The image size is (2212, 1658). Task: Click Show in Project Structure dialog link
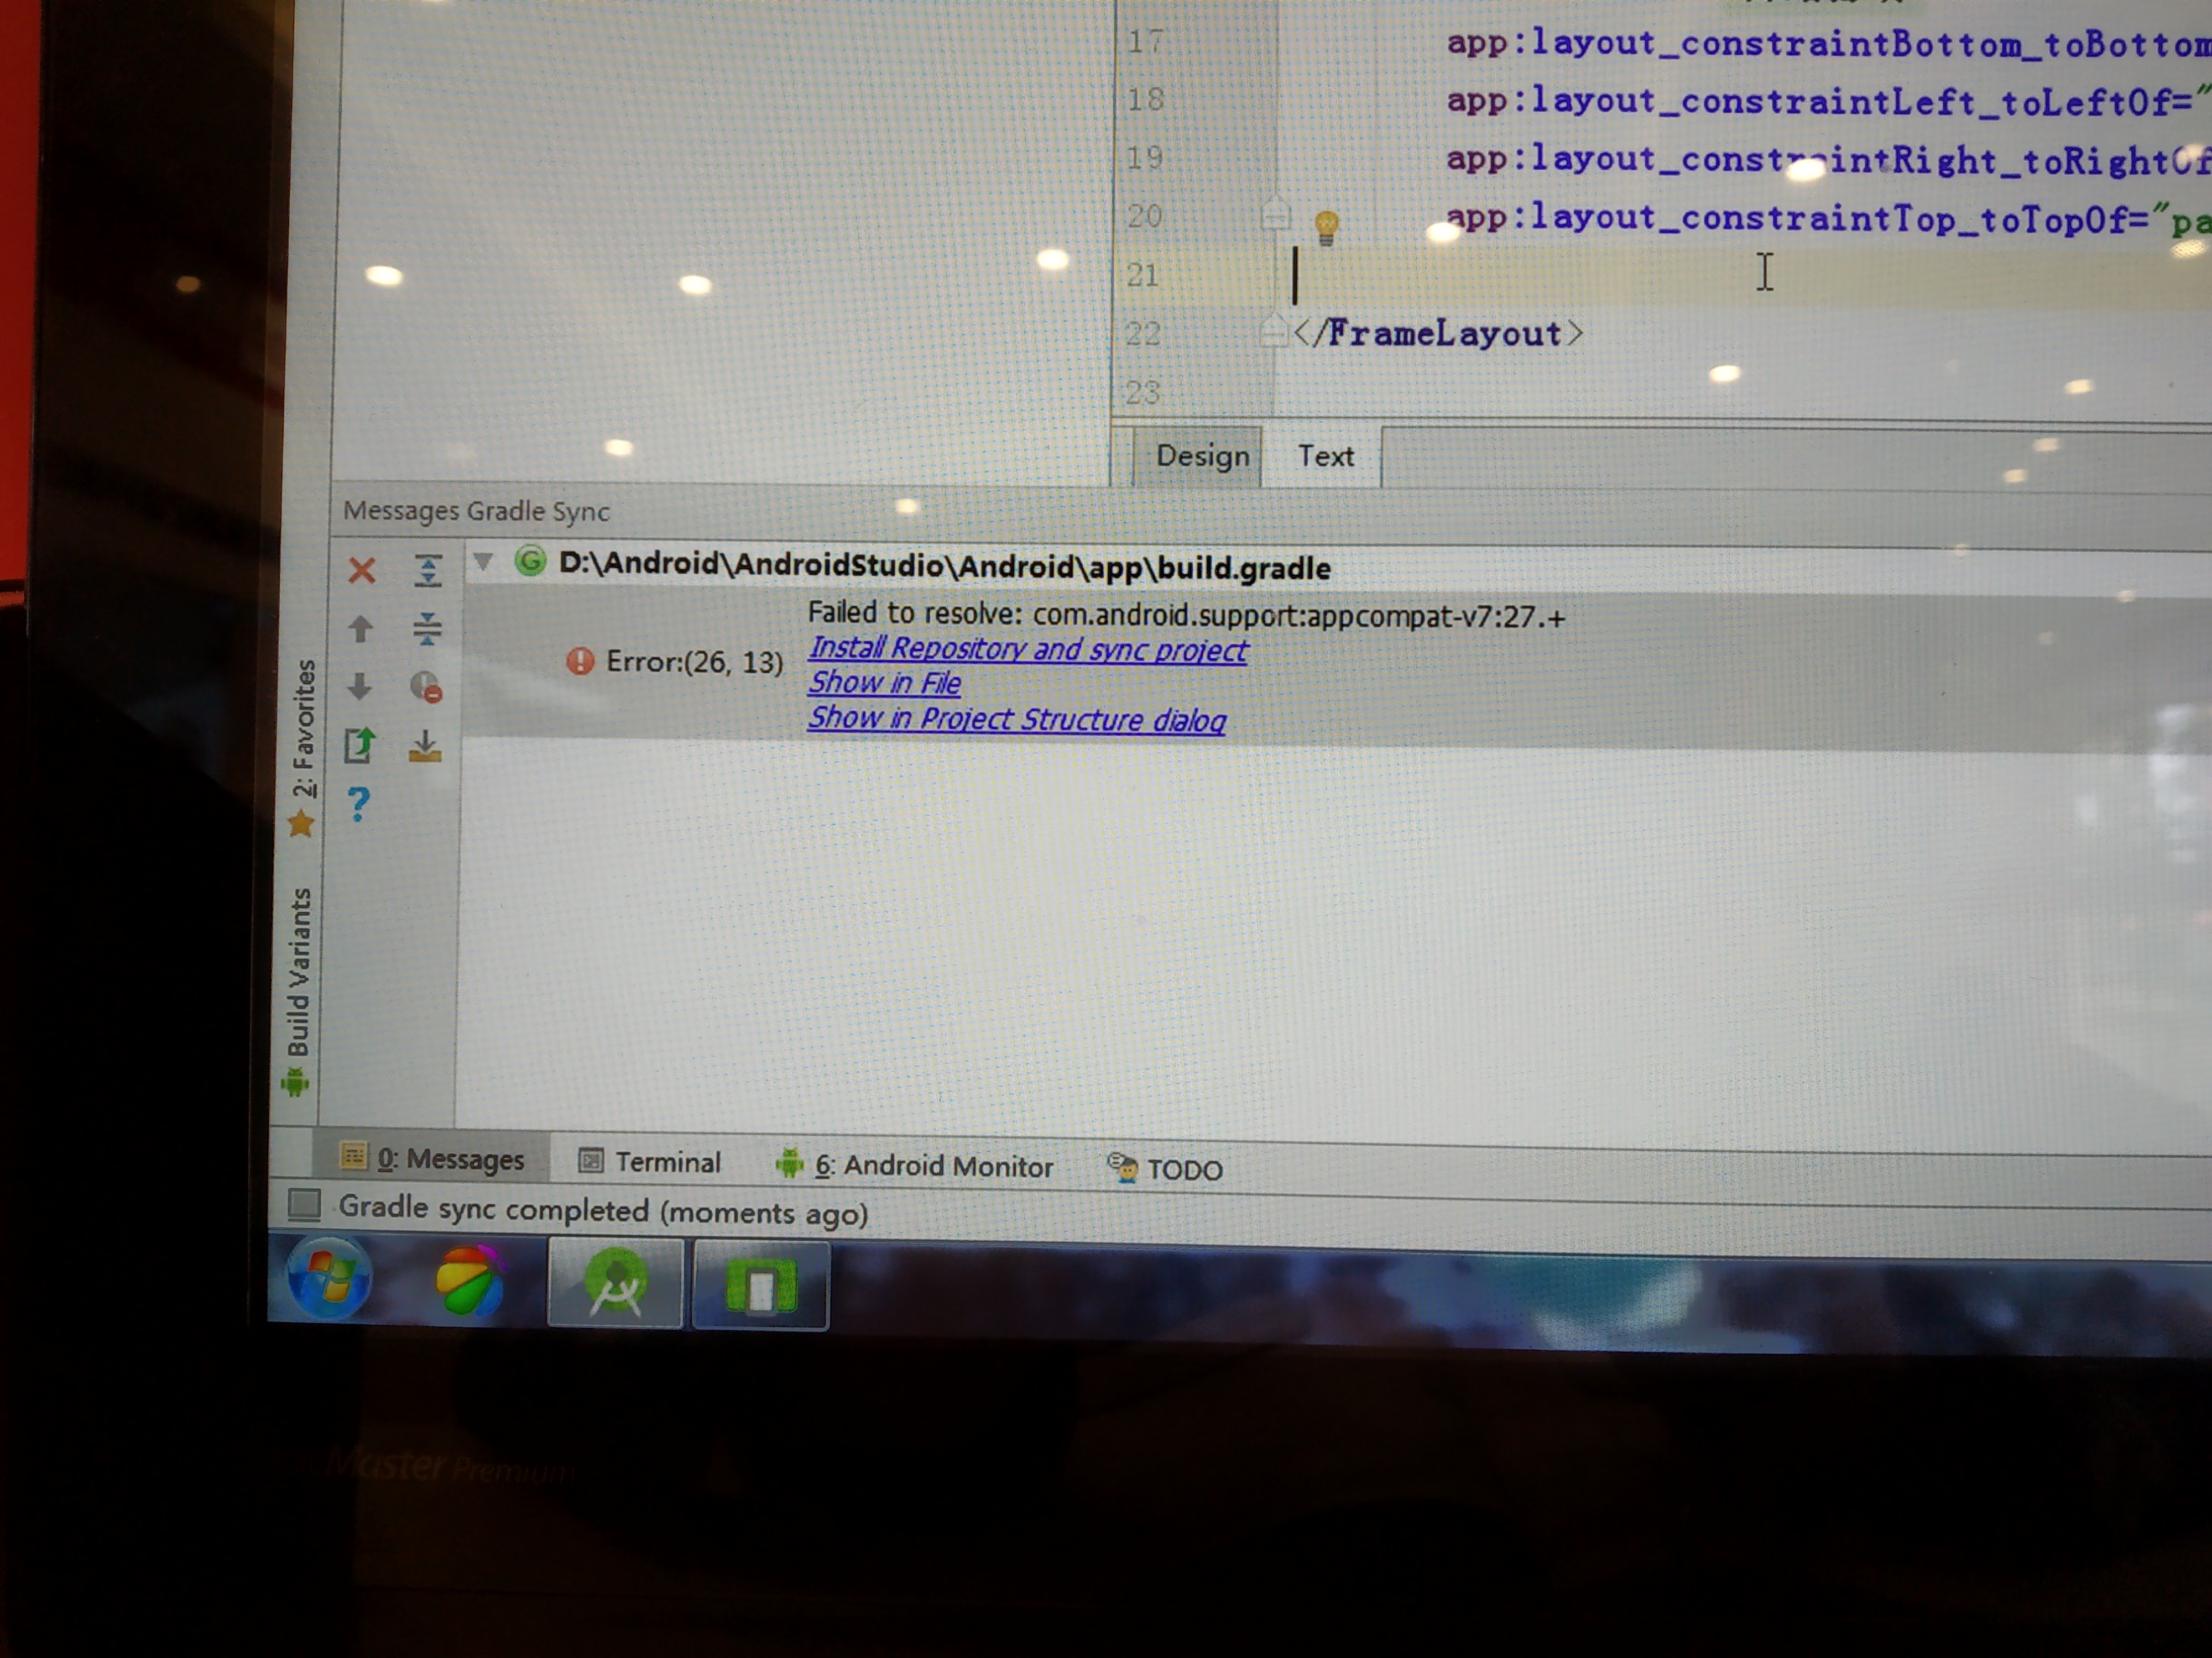pos(1017,718)
